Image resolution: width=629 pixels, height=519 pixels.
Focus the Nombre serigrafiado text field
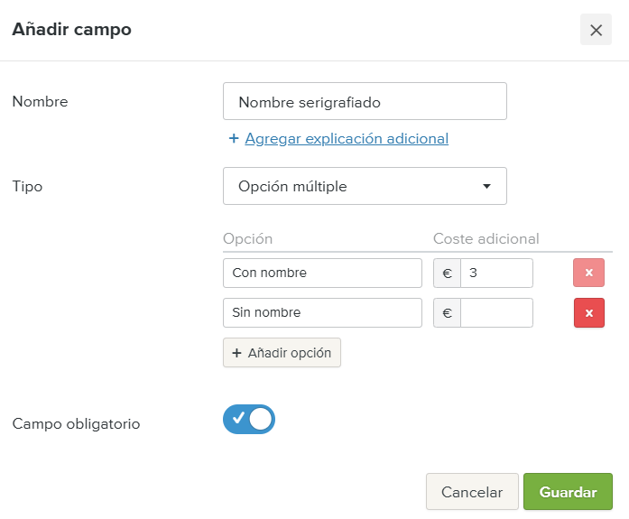[x=364, y=102]
